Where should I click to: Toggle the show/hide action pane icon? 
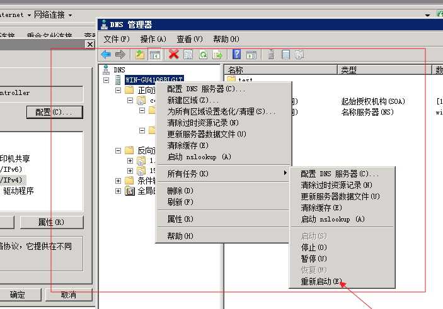251,55
